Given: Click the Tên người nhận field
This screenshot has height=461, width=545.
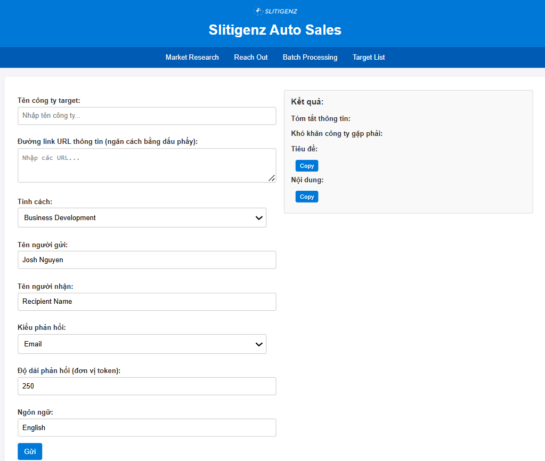Looking at the screenshot, I should pos(147,302).
